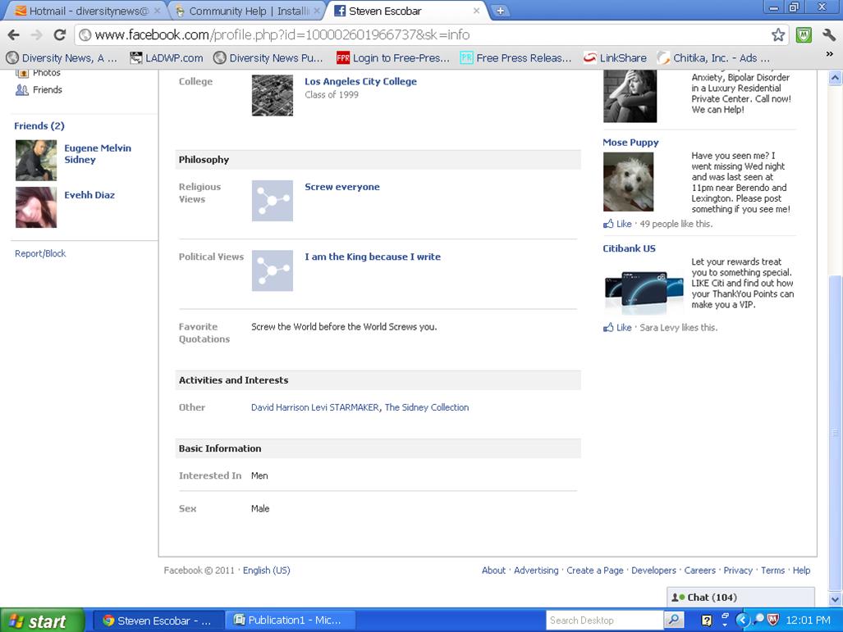843x632 pixels.
Task: Click the W browser extension icon in toolbar
Action: point(803,36)
